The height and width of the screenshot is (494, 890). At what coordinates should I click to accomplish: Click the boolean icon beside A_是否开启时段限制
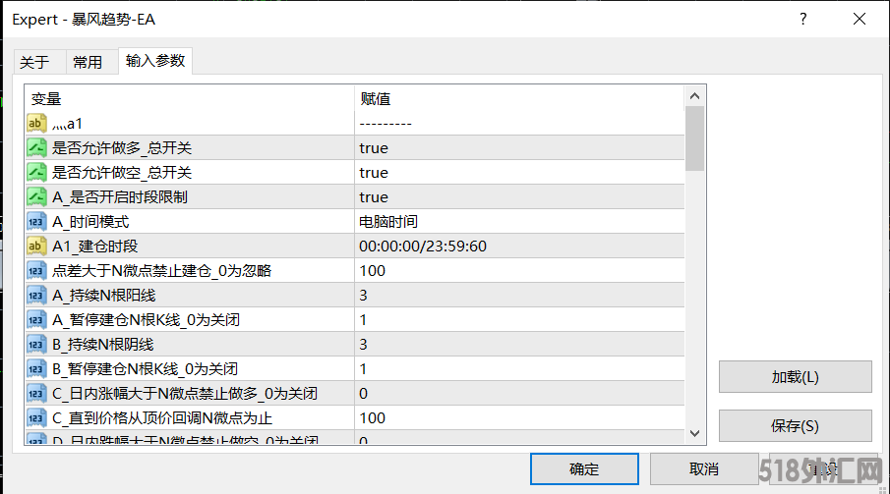pos(36,196)
